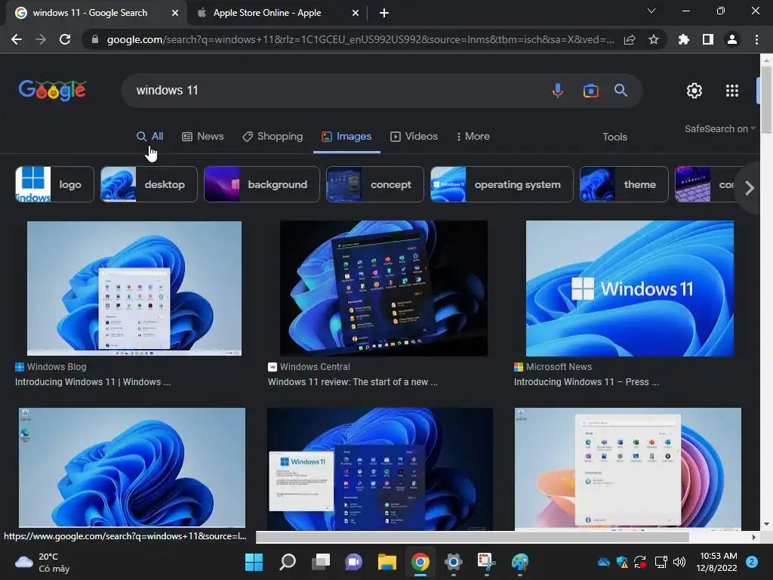The height and width of the screenshot is (580, 773).
Task: Open the Google apps grid
Action: click(x=732, y=91)
